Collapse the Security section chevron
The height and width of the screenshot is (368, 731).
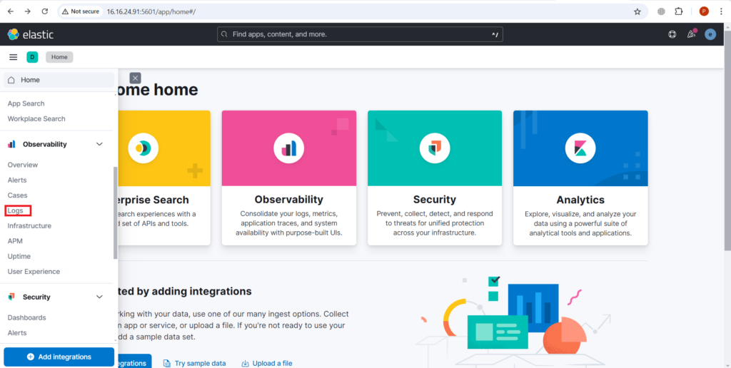[x=99, y=297]
